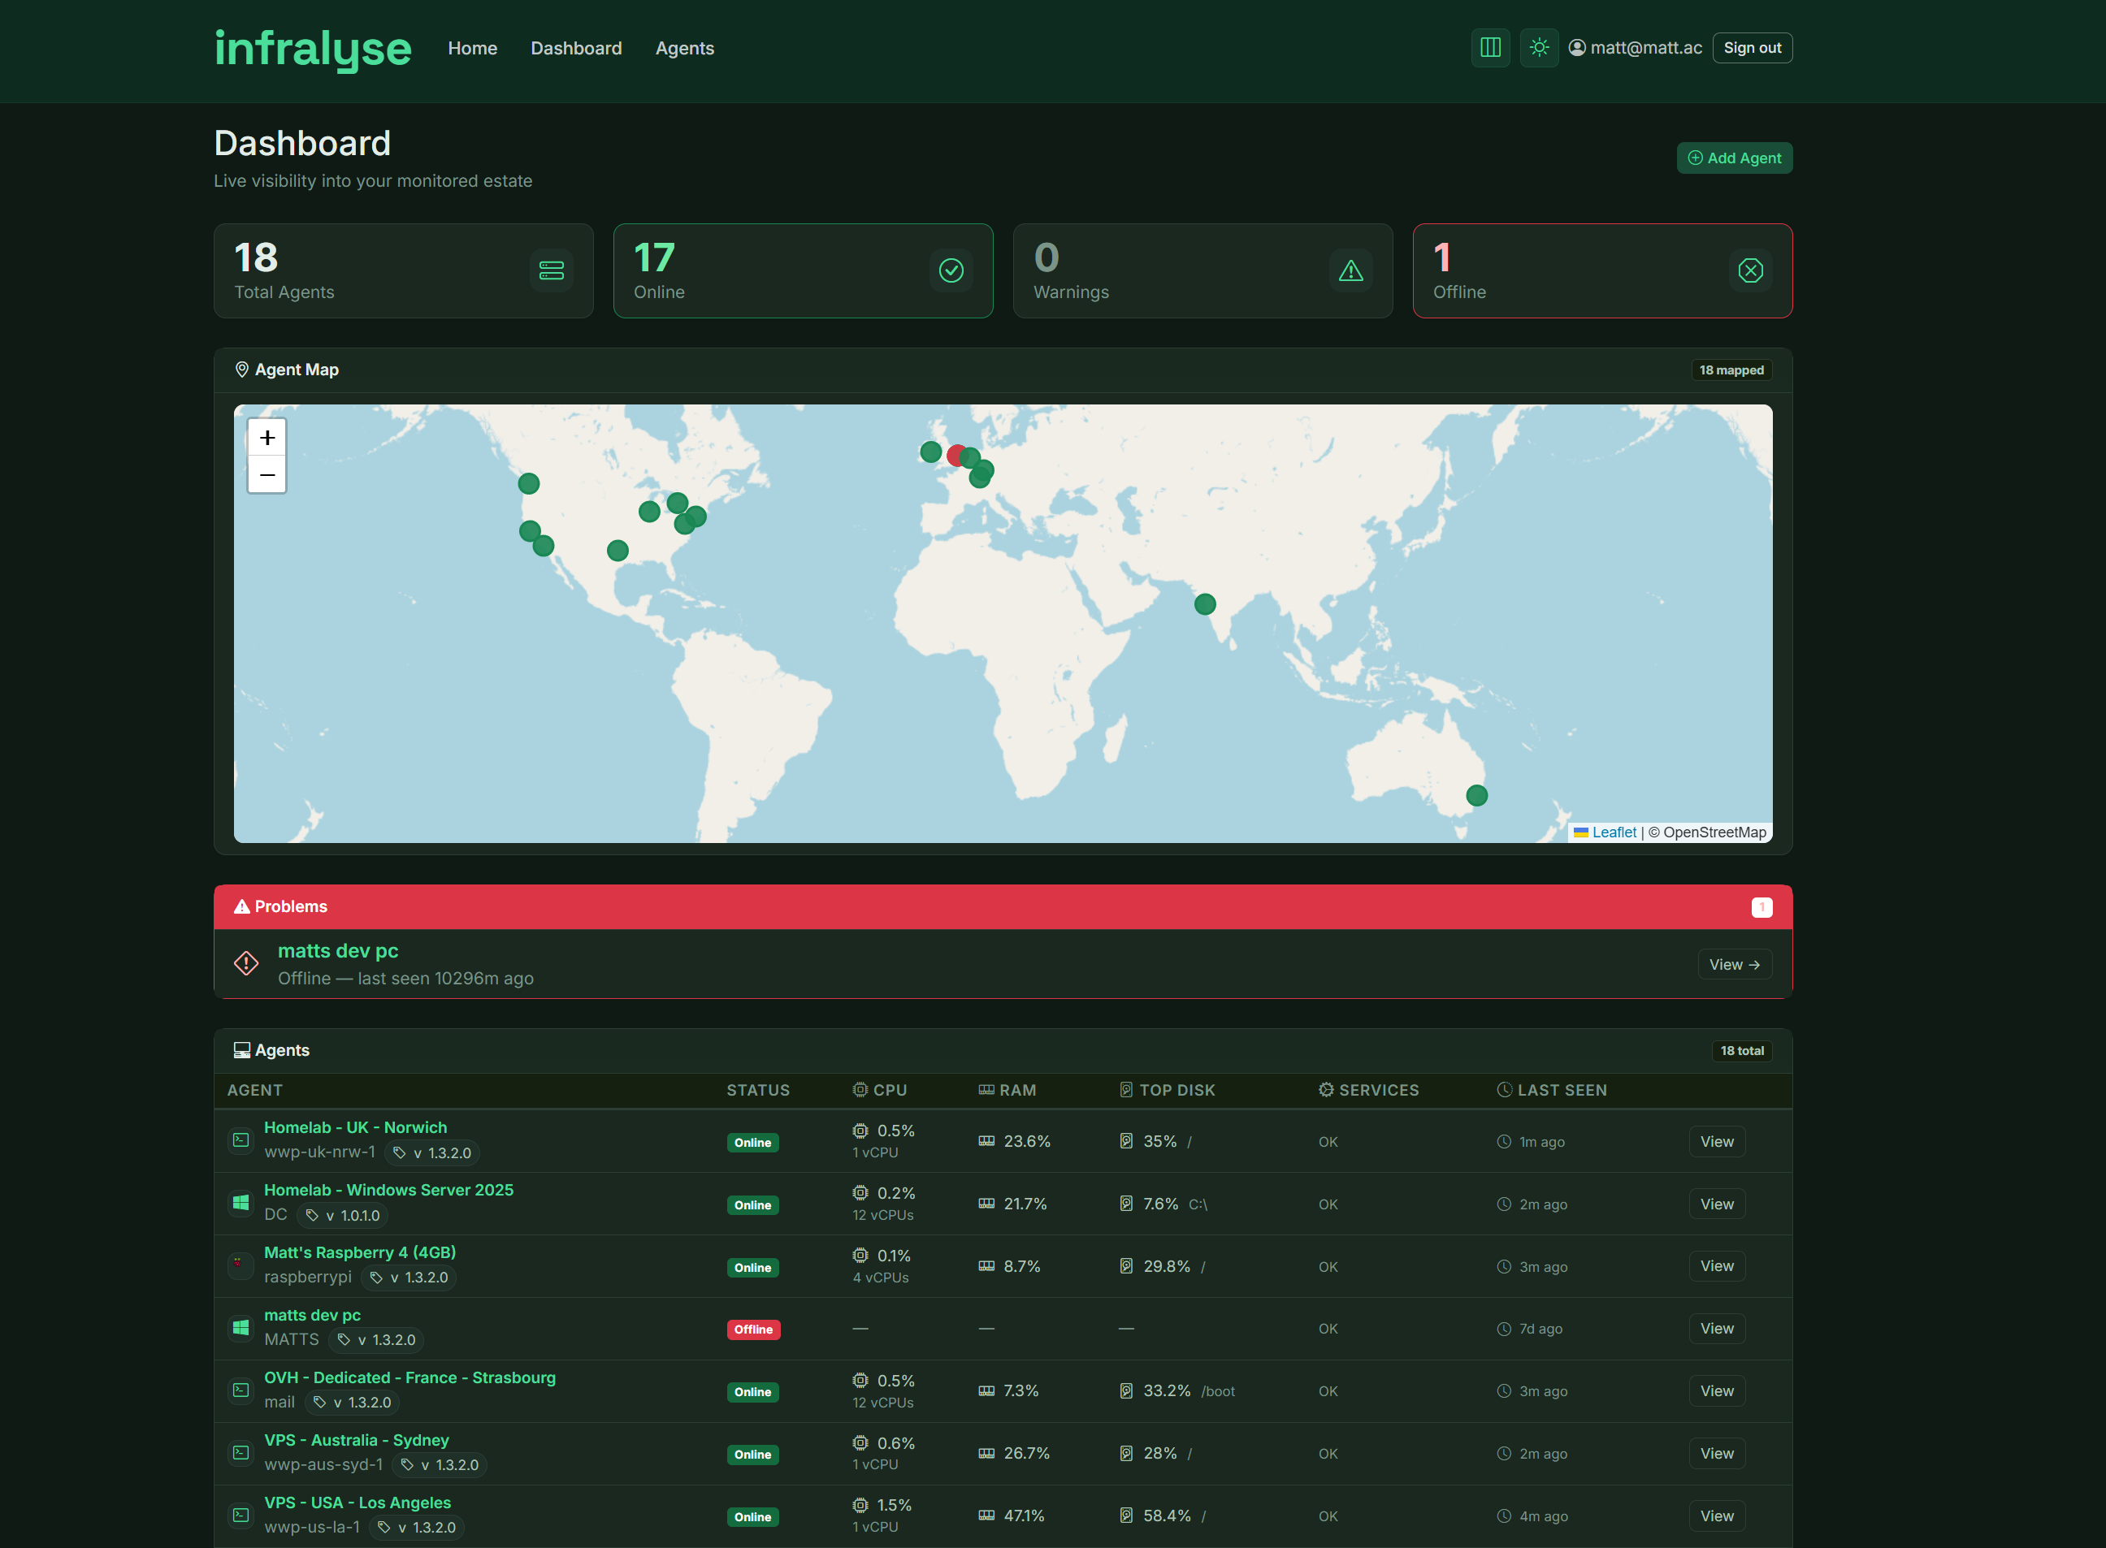Open matts dev pc in agents table
The image size is (2106, 1548).
(x=311, y=1315)
